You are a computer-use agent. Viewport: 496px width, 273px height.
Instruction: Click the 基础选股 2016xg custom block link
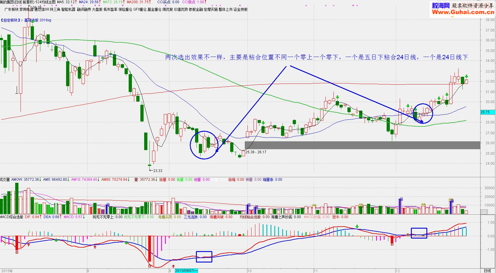click(38, 20)
